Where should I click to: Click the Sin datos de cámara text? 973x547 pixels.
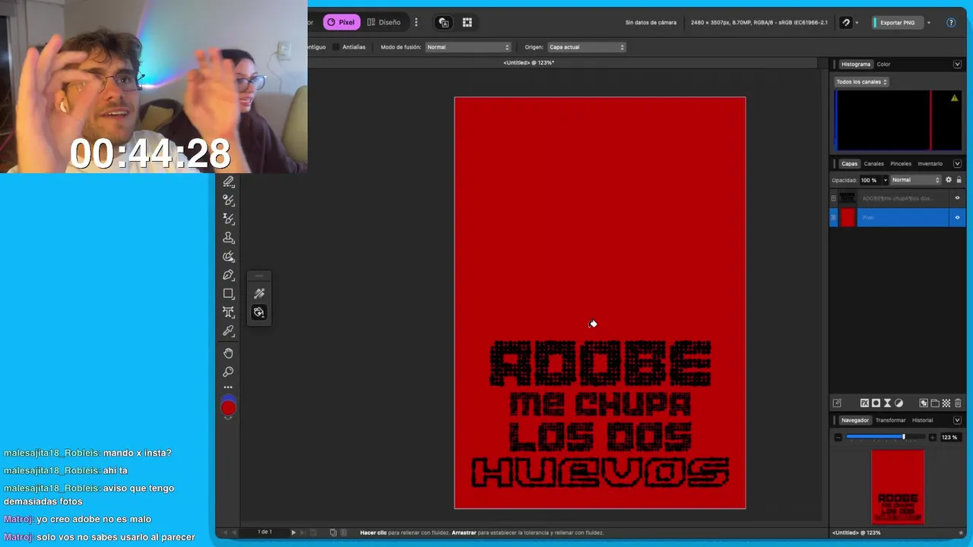tap(651, 23)
